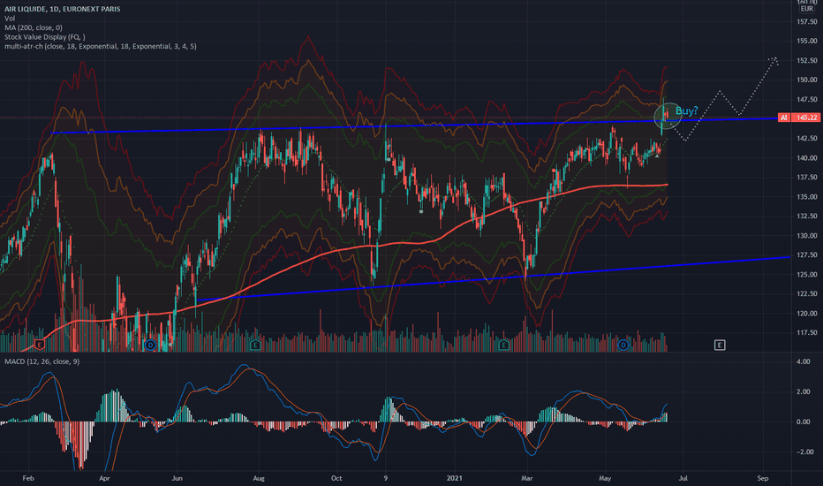Open the EUR currency label on the price axis

807,9
